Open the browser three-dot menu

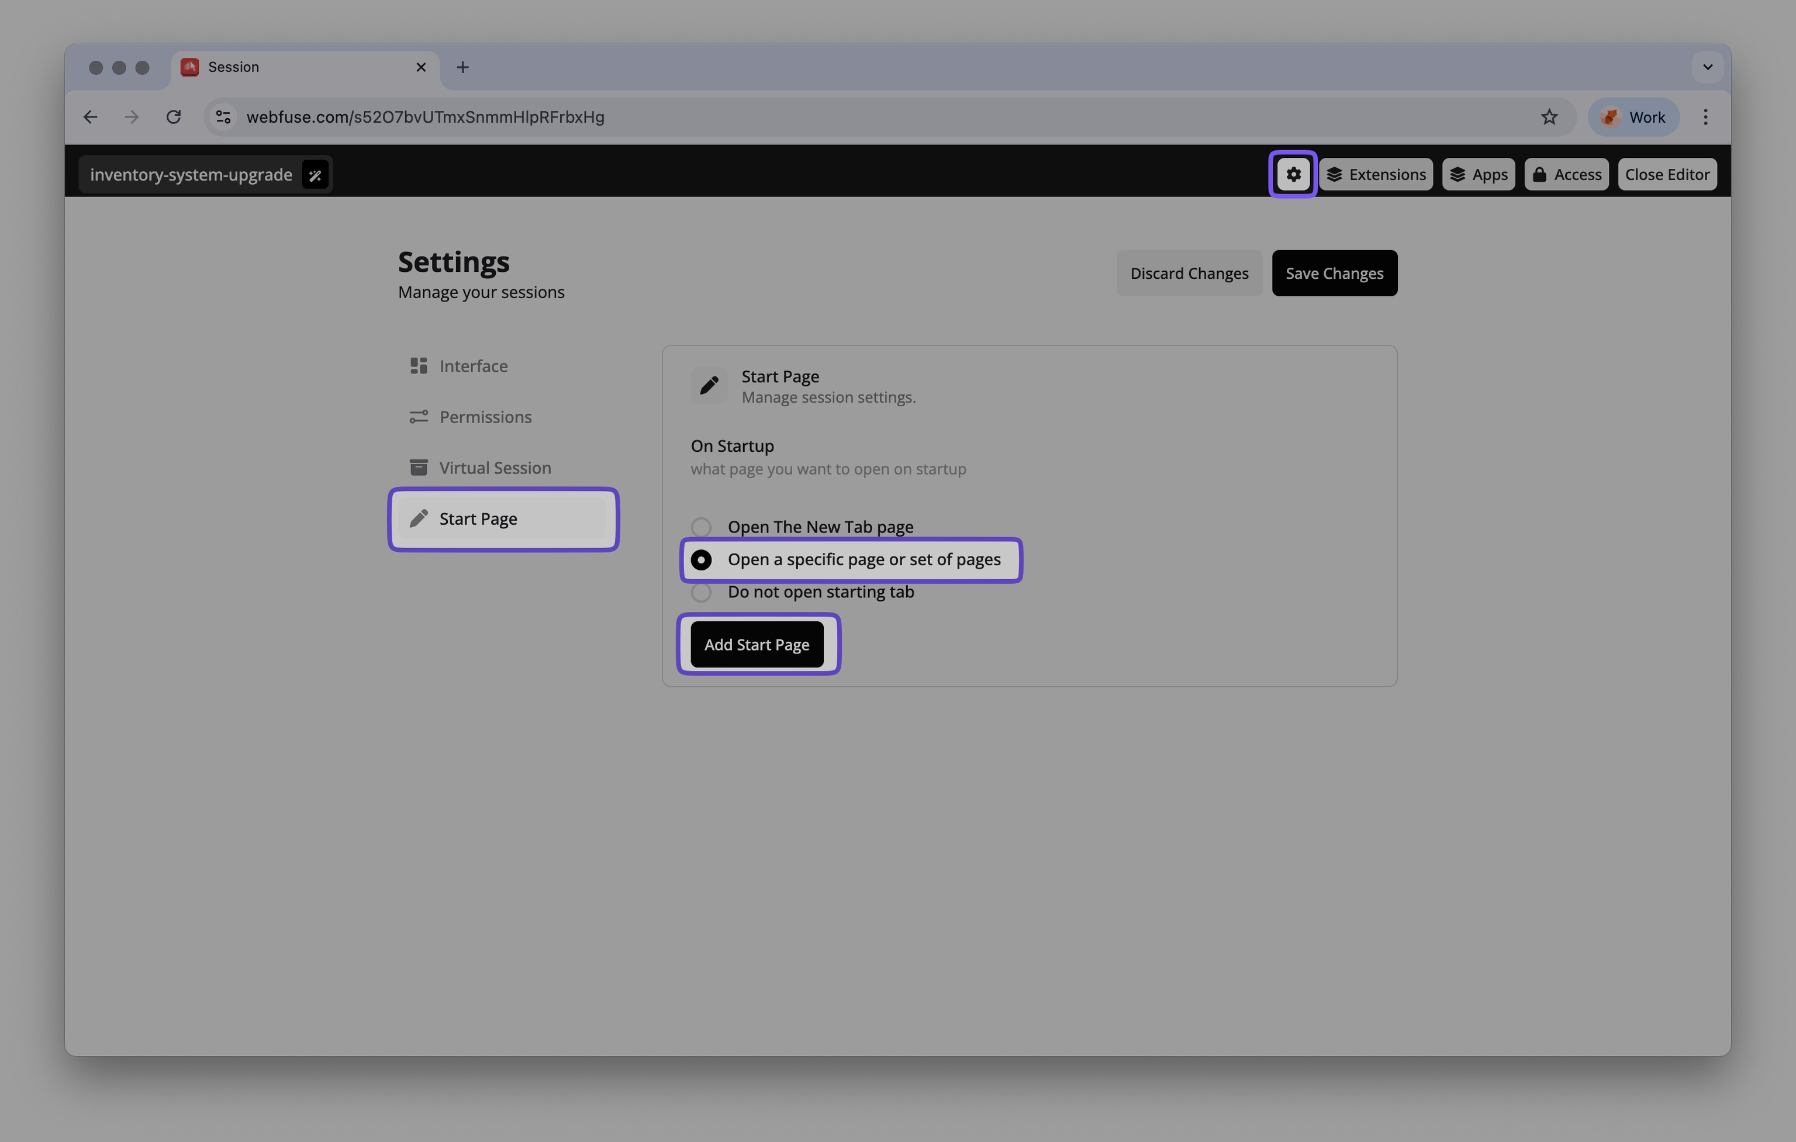[x=1705, y=116]
